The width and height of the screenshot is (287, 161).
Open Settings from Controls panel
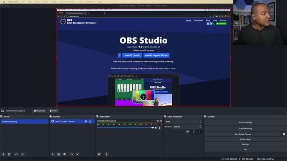coord(245,144)
